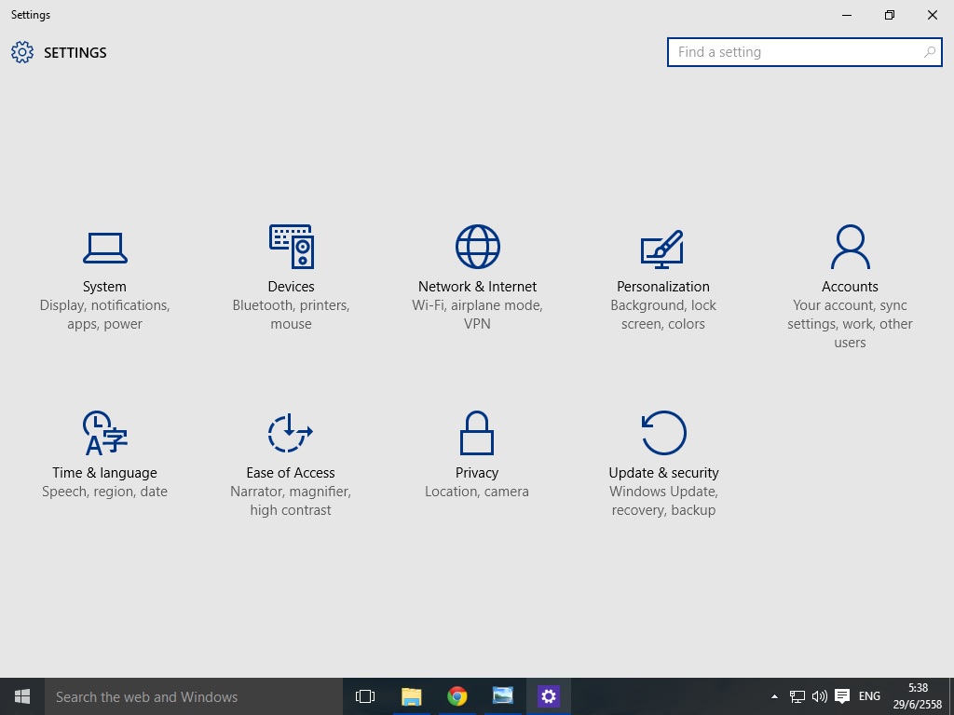Viewport: 954px width, 715px height.
Task: Click the Devices label text
Action: tap(291, 287)
